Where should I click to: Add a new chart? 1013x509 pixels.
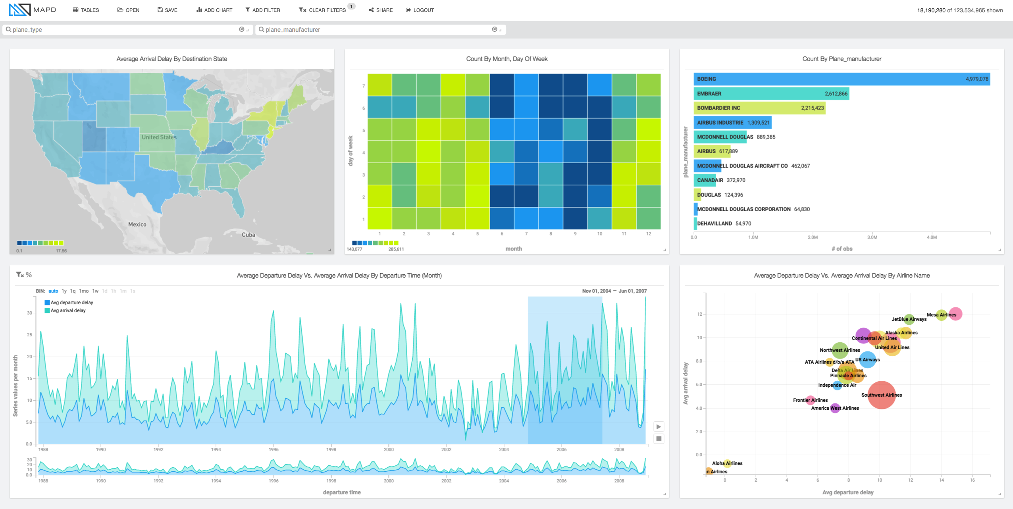pos(214,10)
